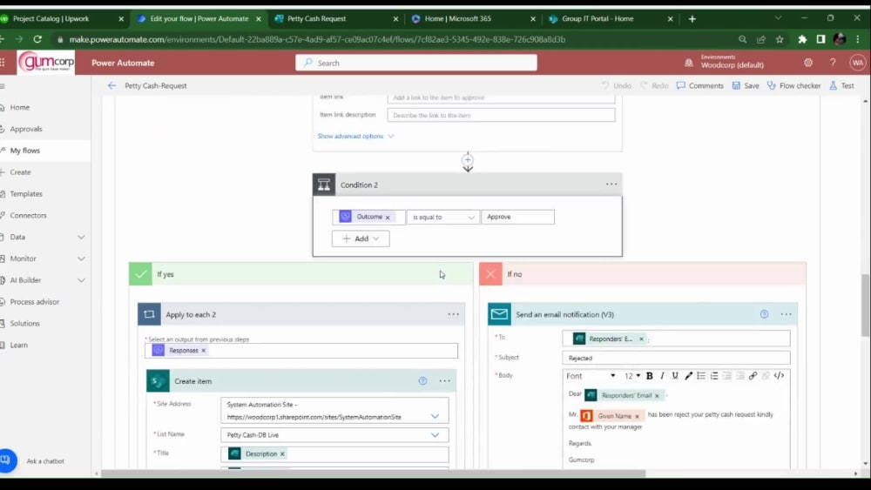This screenshot has width=871, height=490.
Task: Switch to Home | Microsoft 365 tab
Action: (x=473, y=18)
